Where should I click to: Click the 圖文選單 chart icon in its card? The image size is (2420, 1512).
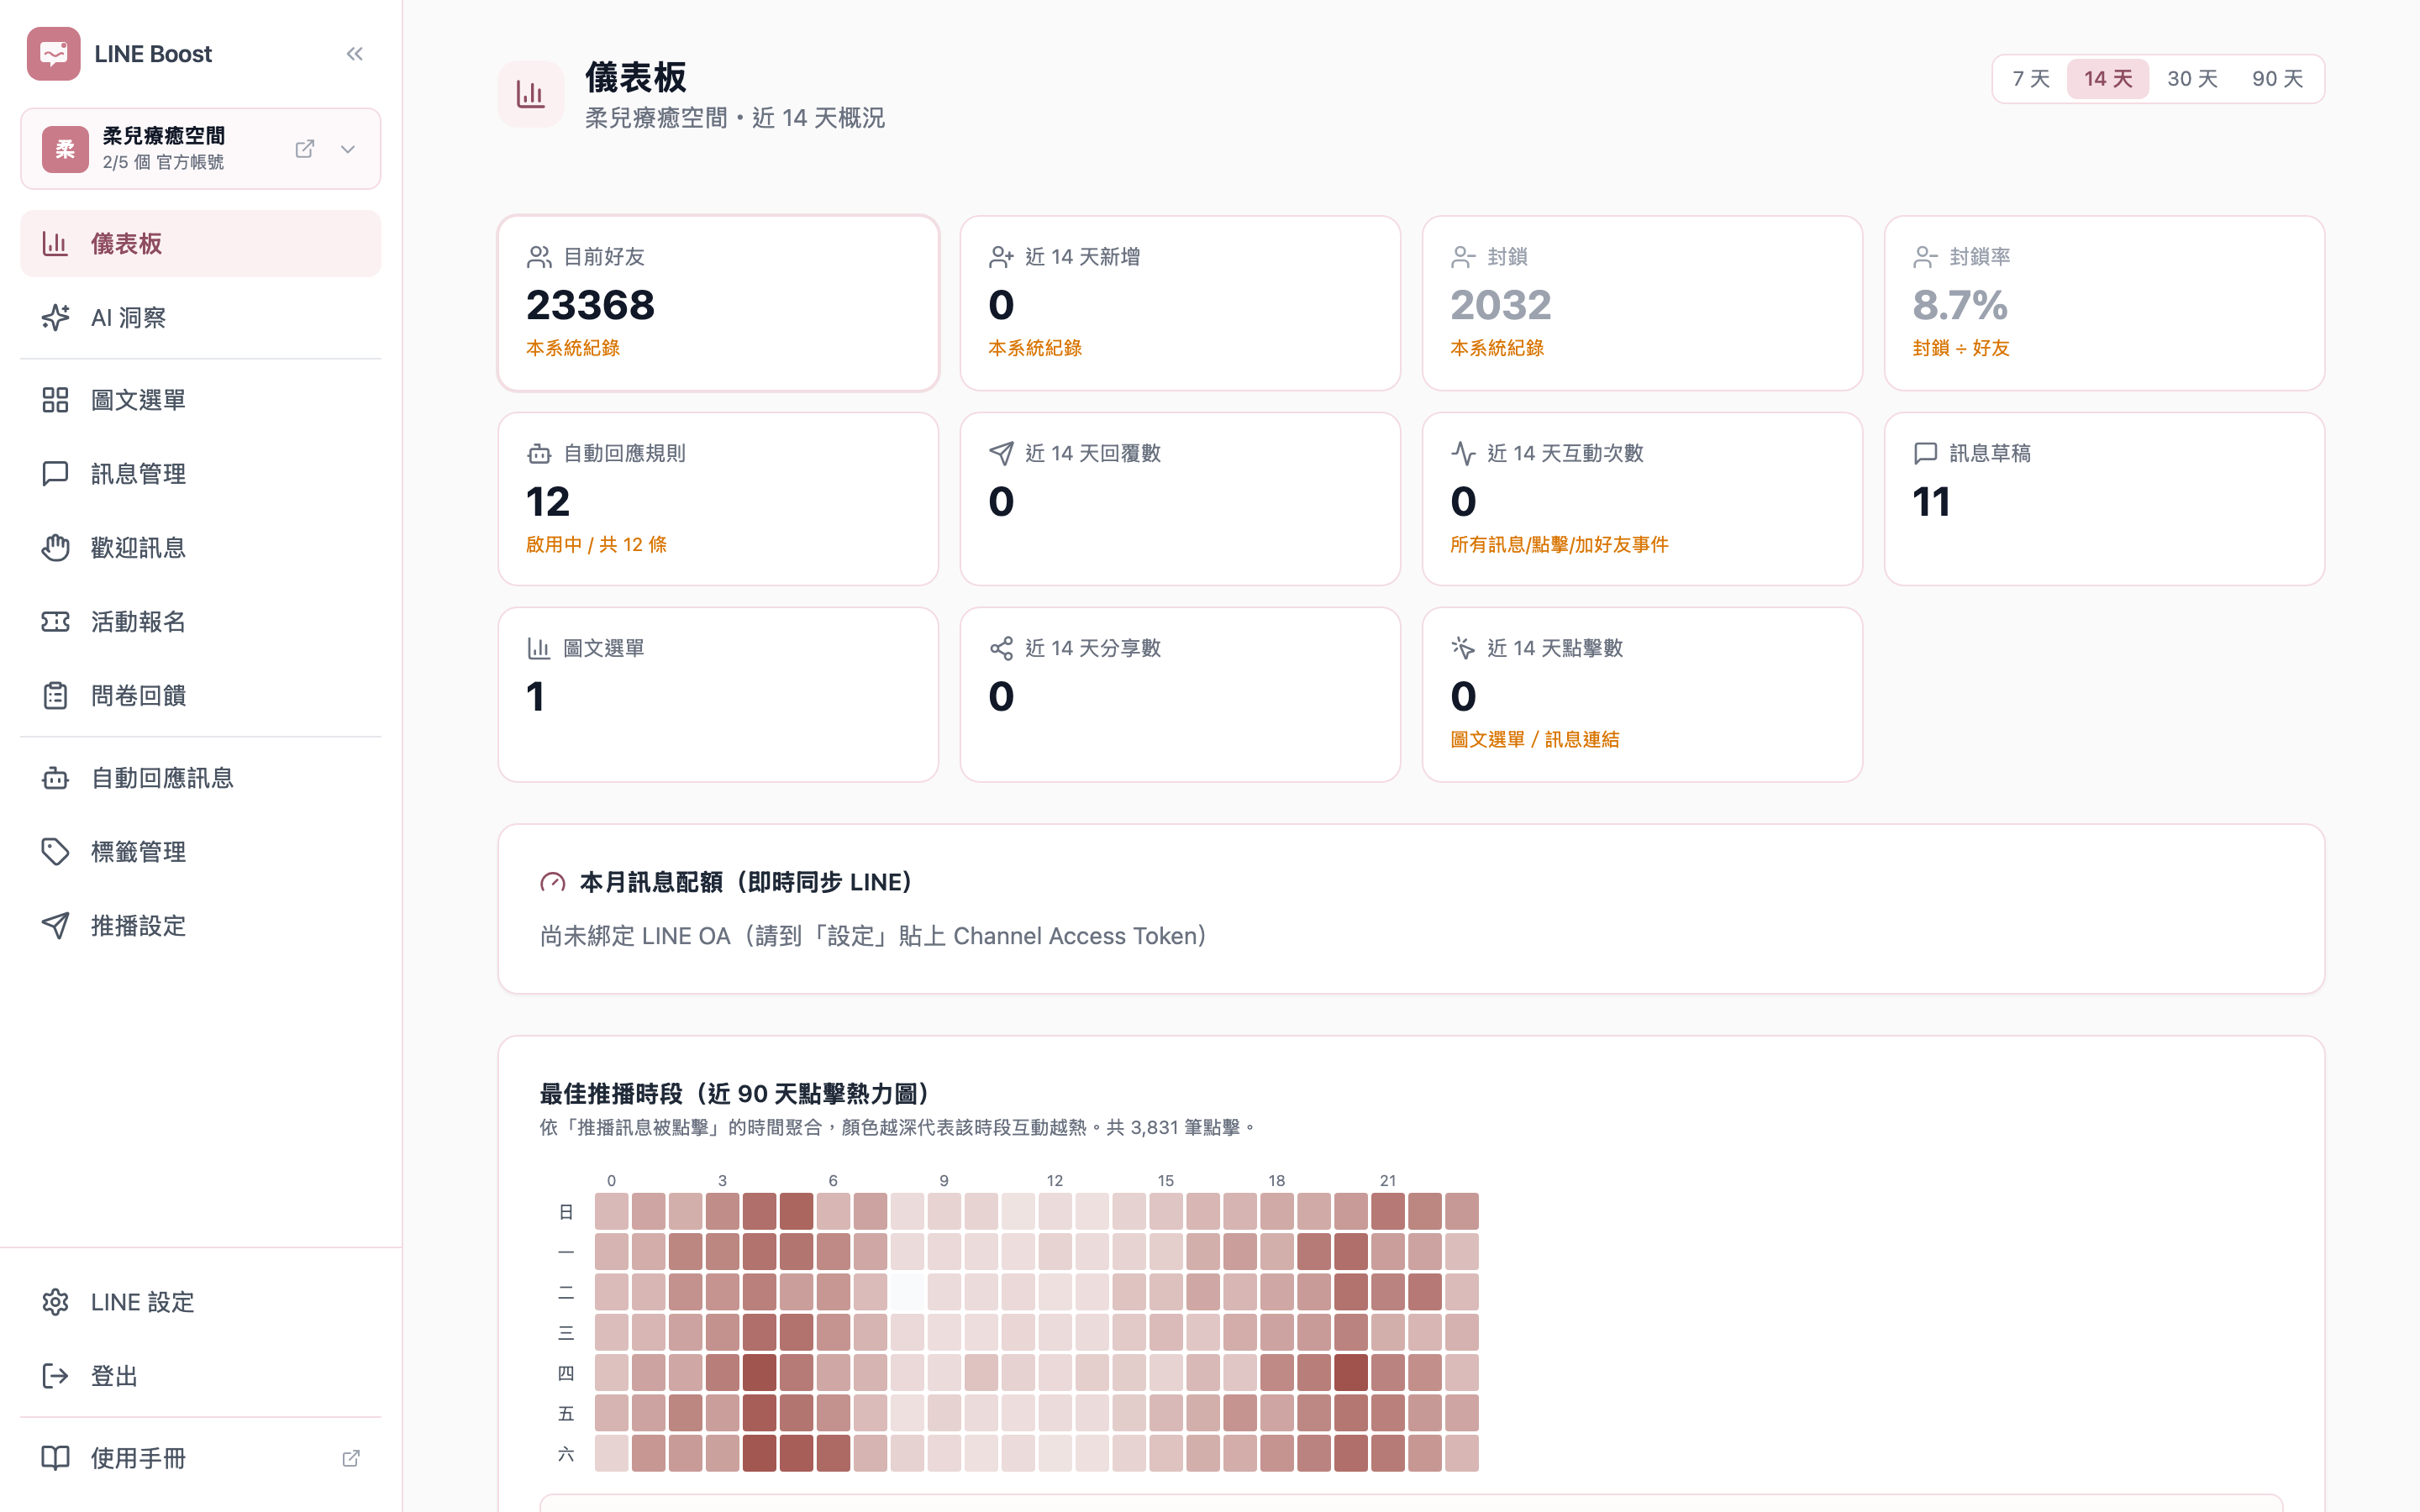pyautogui.click(x=539, y=649)
